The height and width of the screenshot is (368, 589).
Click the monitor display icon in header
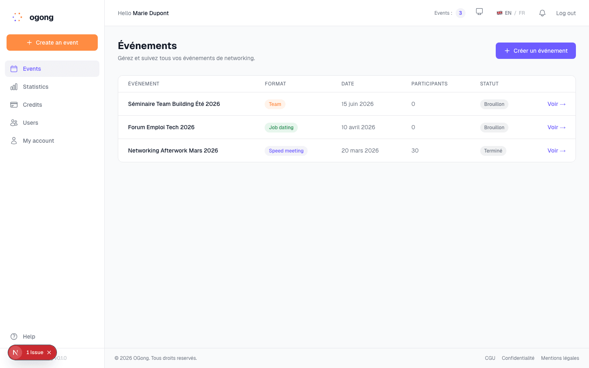[x=479, y=12]
